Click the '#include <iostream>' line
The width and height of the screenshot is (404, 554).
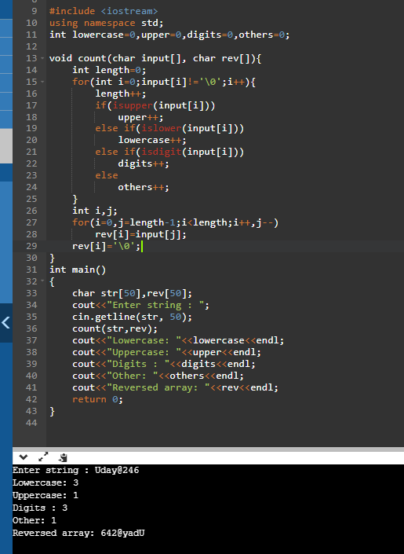[104, 11]
